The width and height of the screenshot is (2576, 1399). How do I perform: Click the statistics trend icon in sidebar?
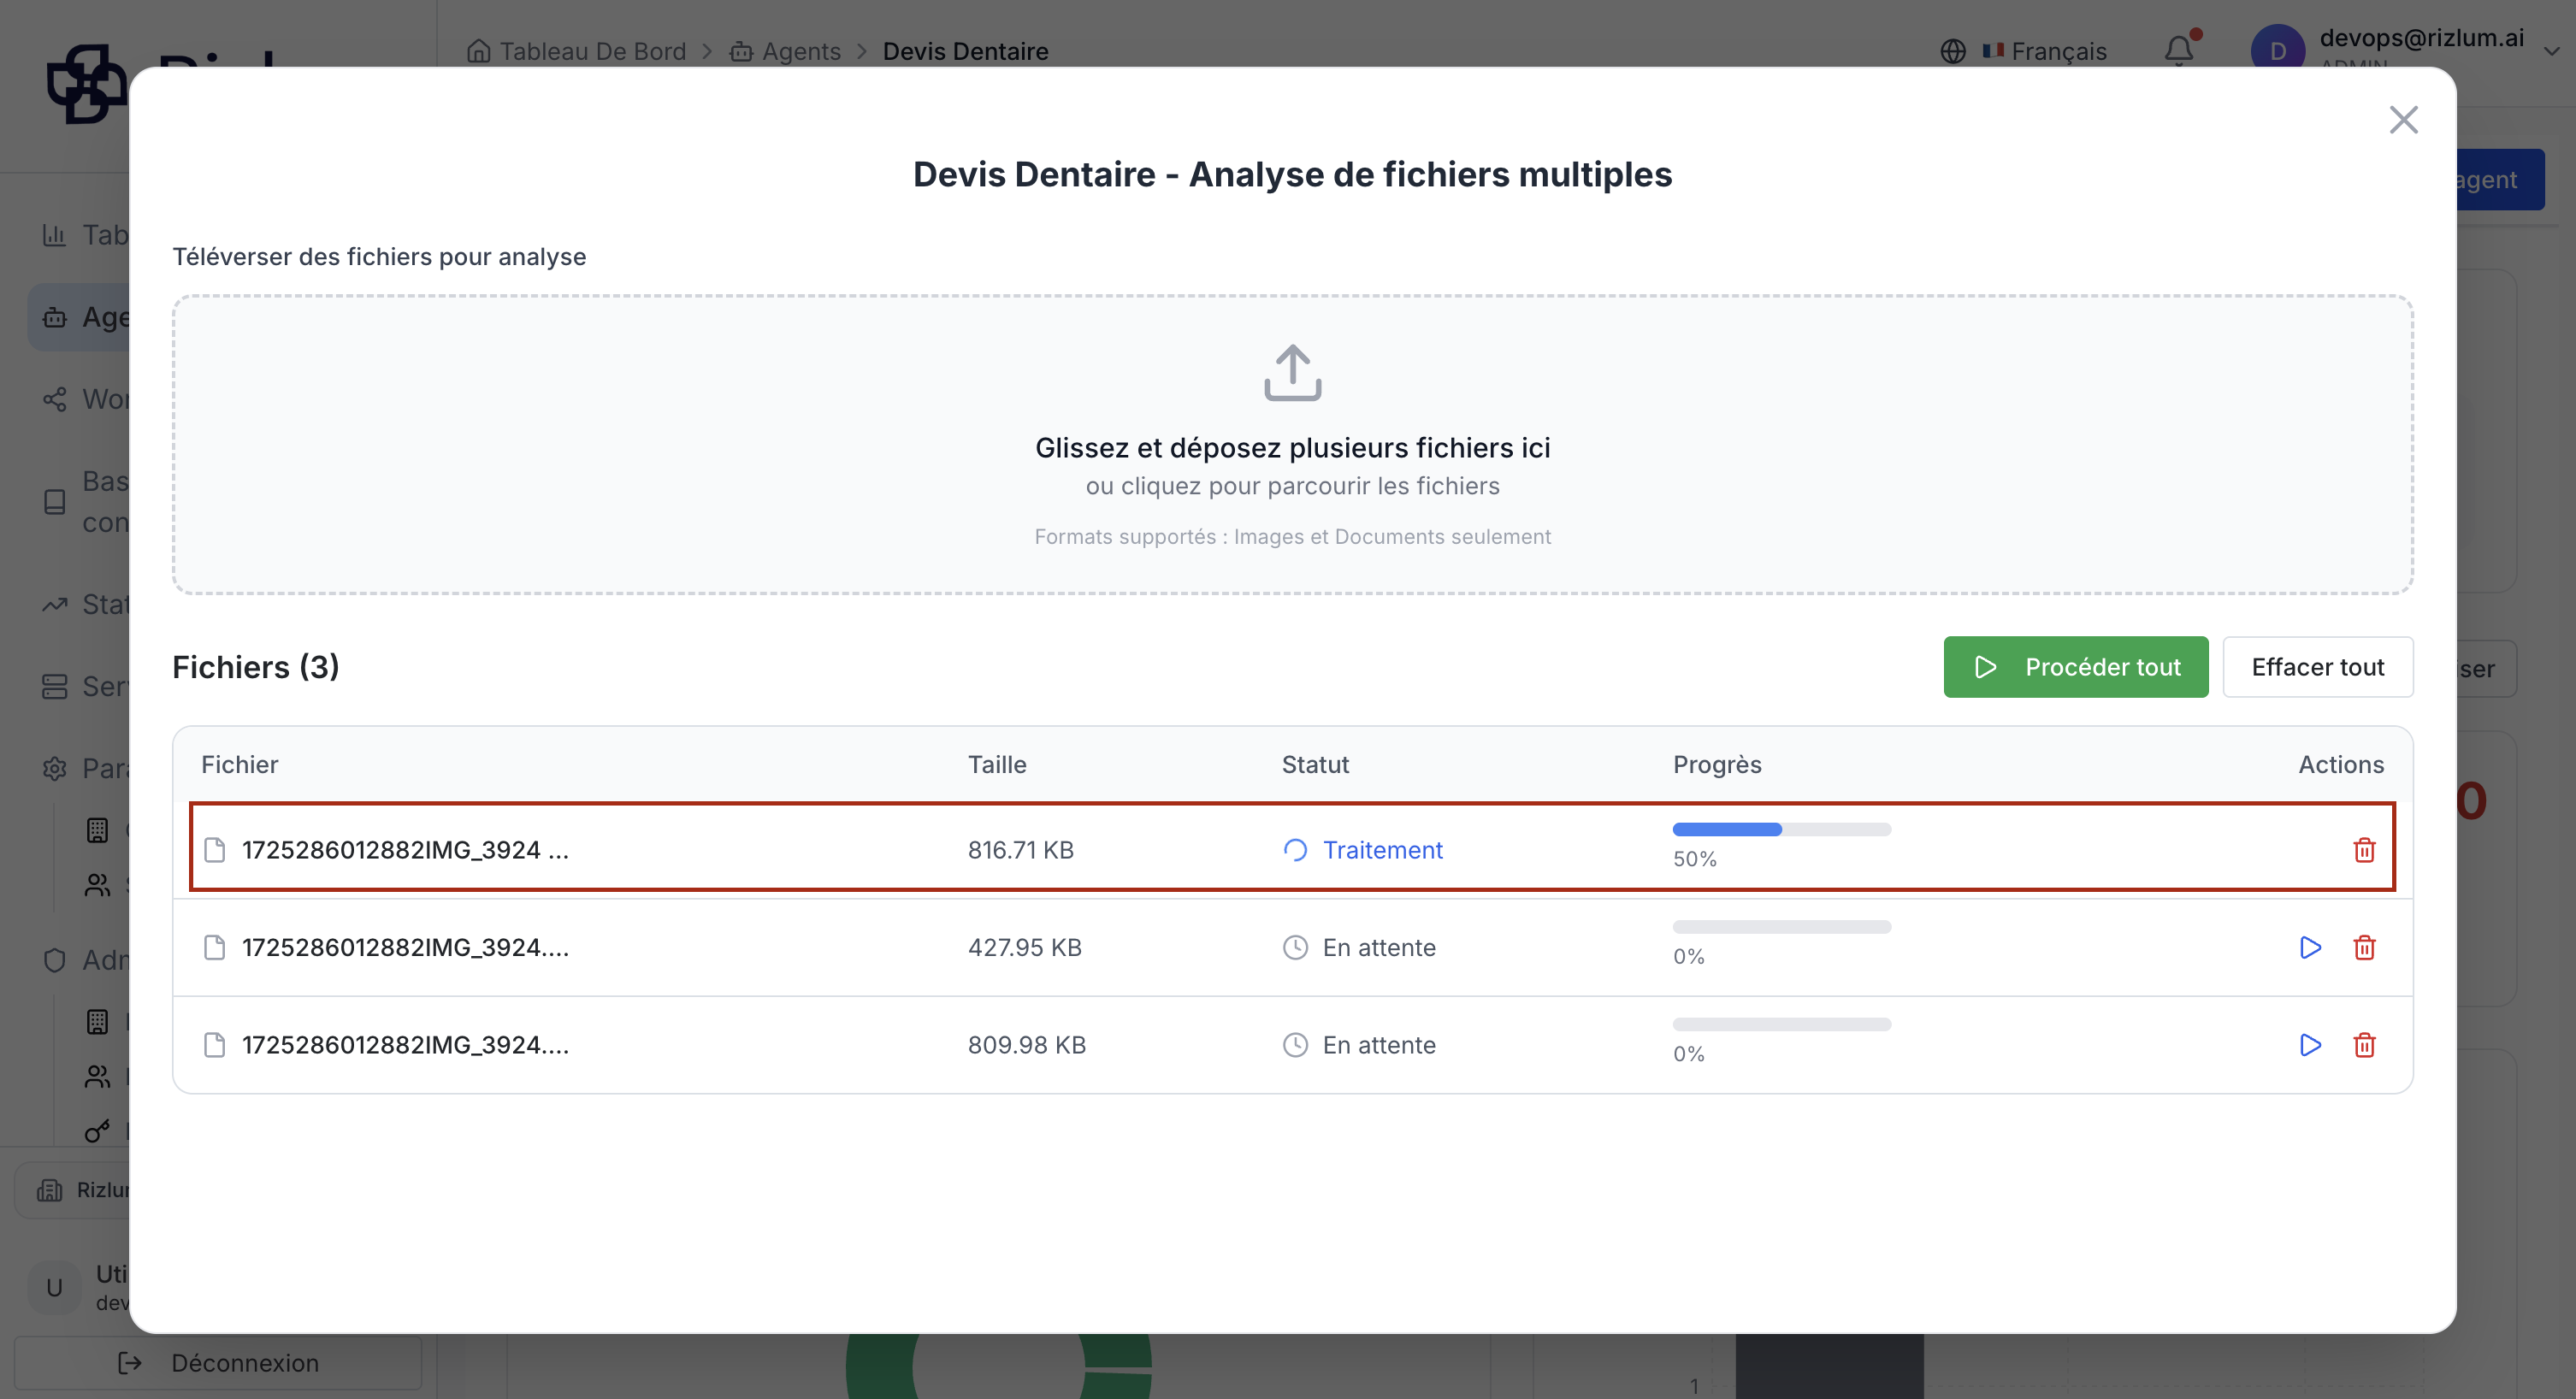coord(54,604)
